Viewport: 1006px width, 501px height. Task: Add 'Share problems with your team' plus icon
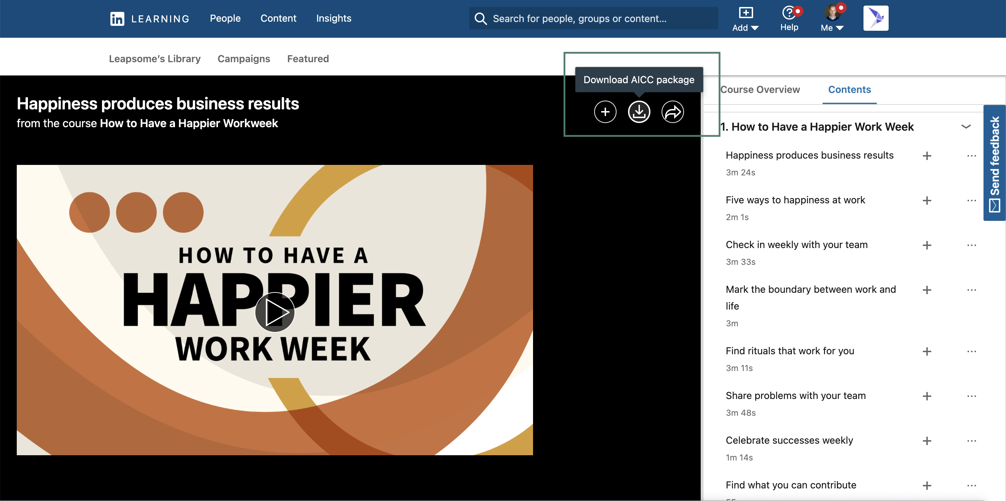[x=927, y=396]
